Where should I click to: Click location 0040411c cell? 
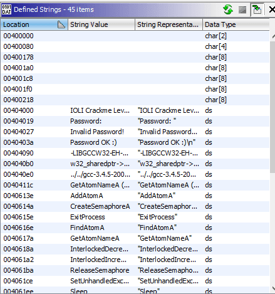coord(18,185)
